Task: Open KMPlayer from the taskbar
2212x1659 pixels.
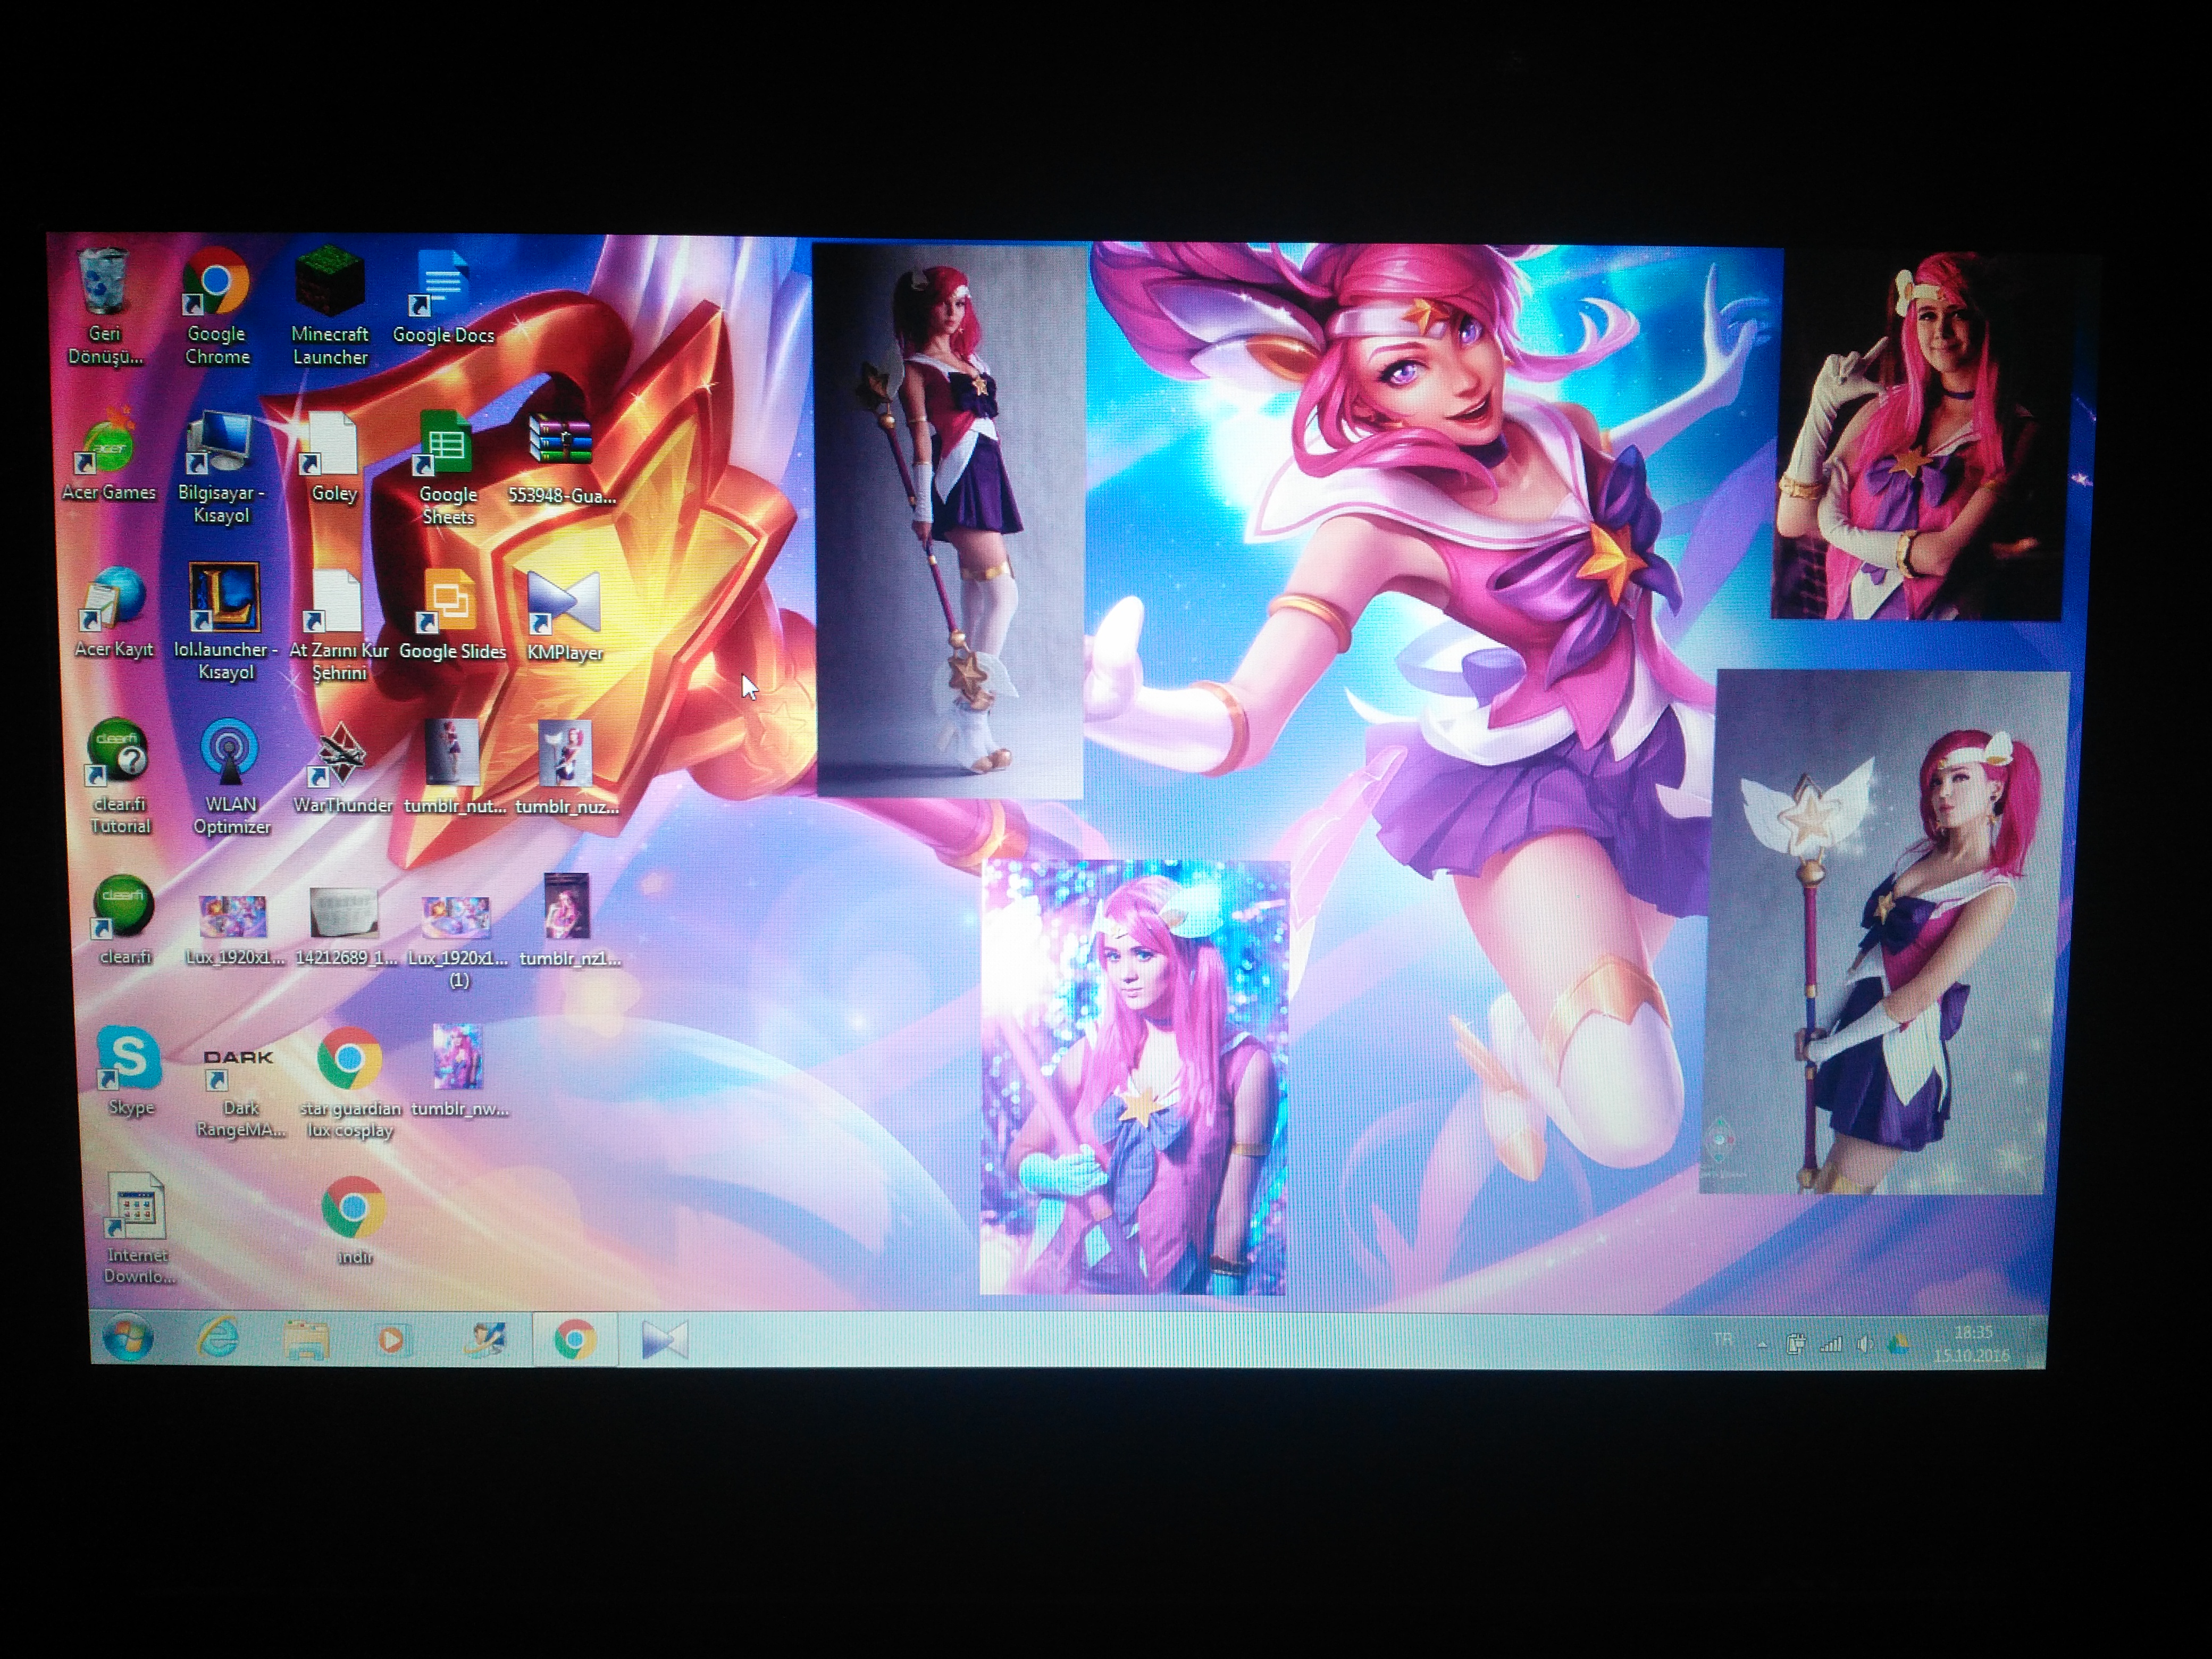Action: (x=665, y=1340)
